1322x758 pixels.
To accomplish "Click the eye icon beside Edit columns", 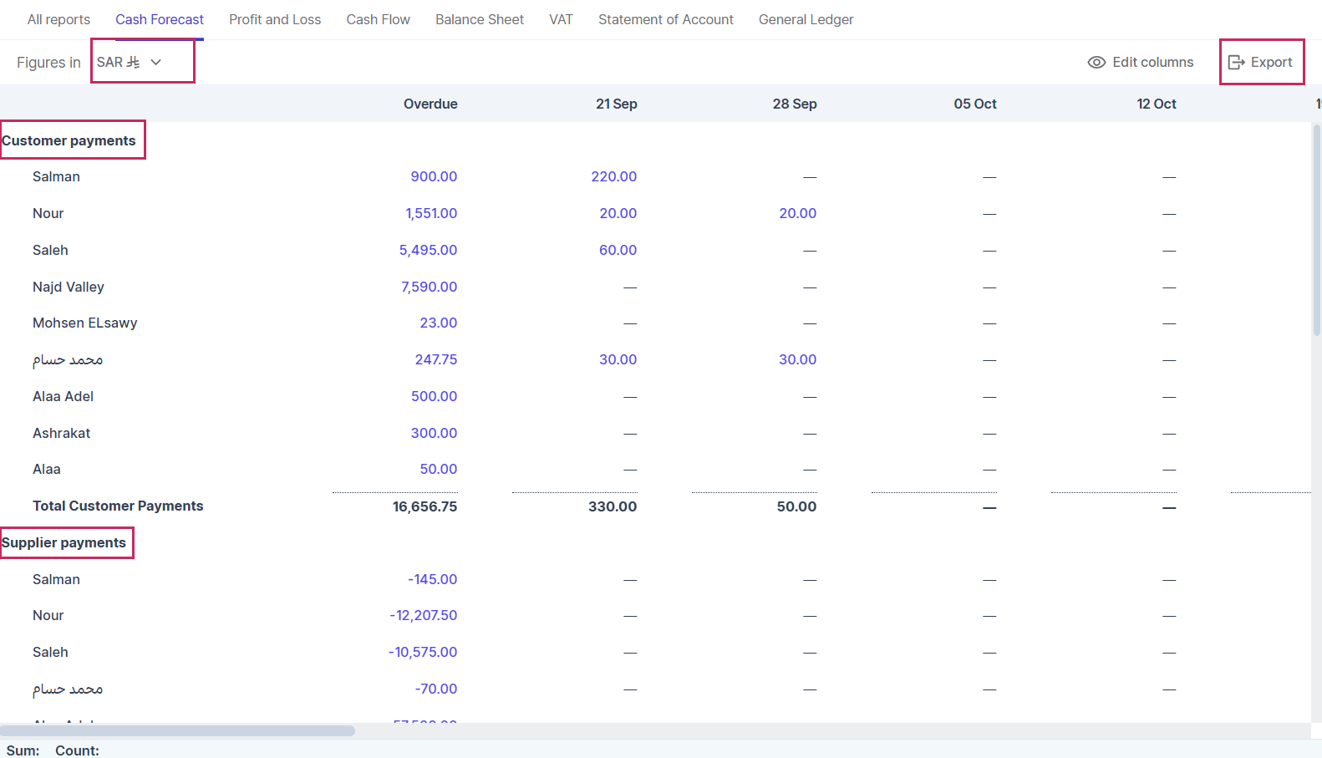I will coord(1096,63).
